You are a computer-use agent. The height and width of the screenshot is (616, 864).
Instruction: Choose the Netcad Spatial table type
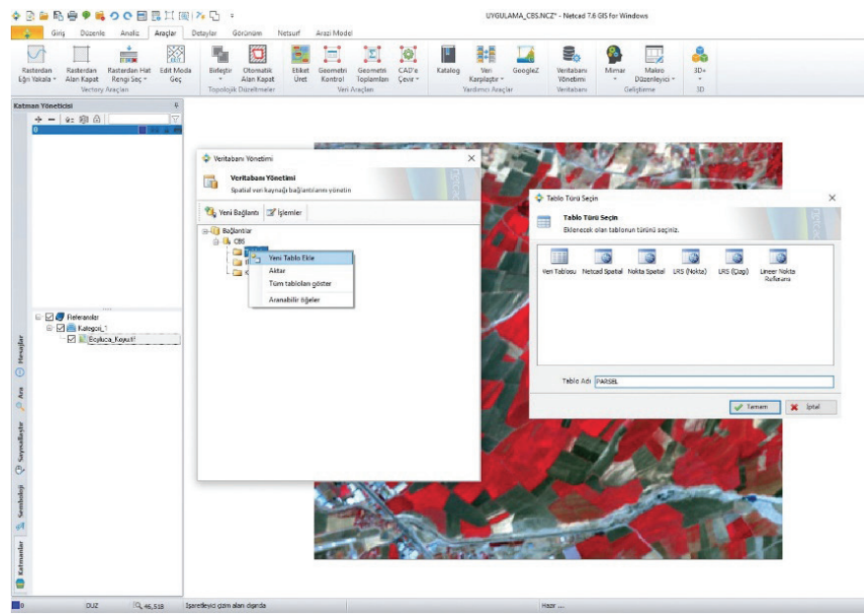point(602,259)
